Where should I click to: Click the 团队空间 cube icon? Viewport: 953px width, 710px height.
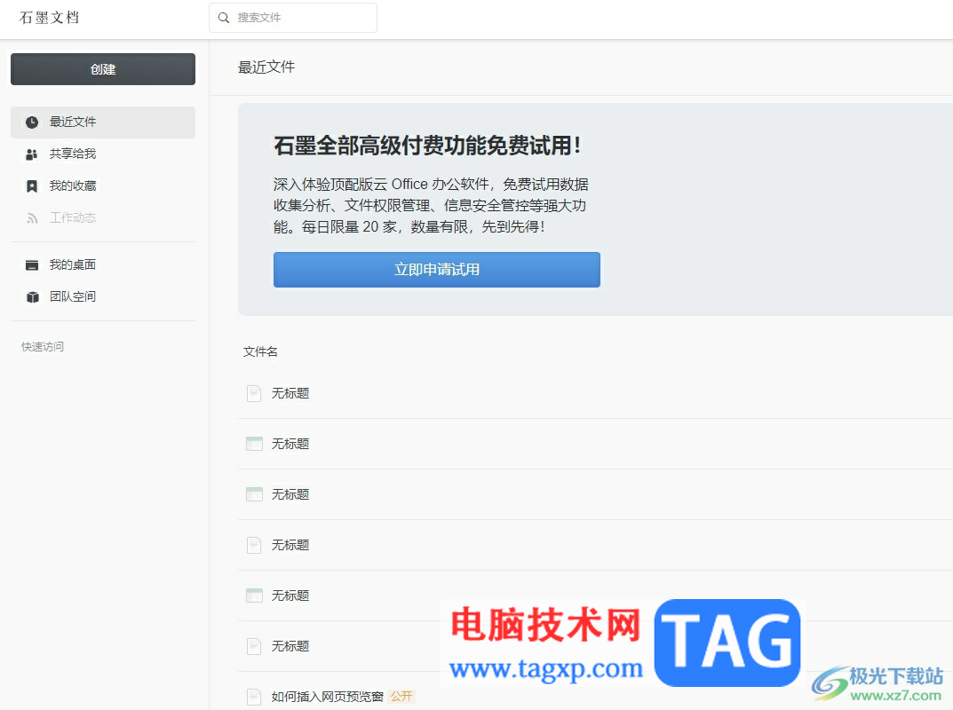pyautogui.click(x=32, y=297)
